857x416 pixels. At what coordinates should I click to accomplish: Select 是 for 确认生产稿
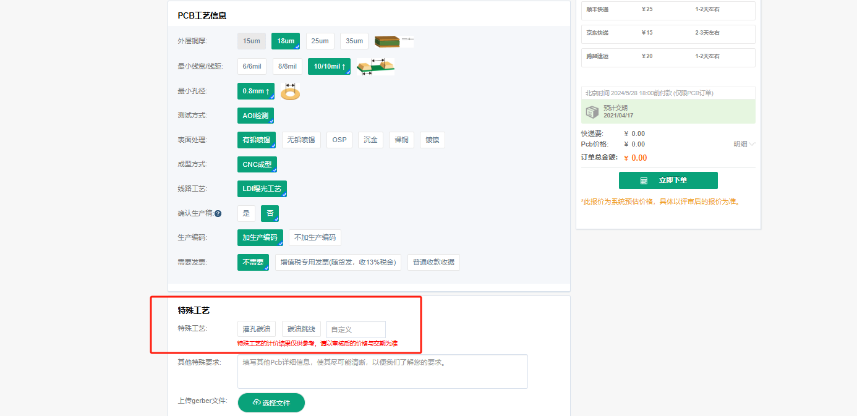246,213
